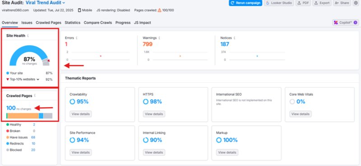Click the 'JS rendering: Disabled' text
Image resolution: width=361 pixels, height=166 pixels.
pos(113,10)
